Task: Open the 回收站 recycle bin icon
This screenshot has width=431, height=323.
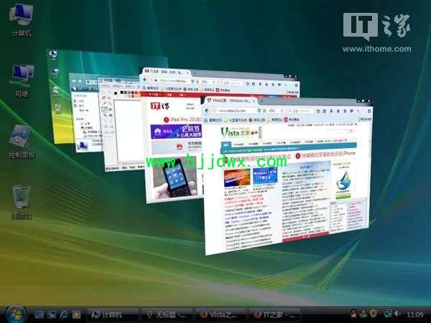Action: click(x=22, y=202)
